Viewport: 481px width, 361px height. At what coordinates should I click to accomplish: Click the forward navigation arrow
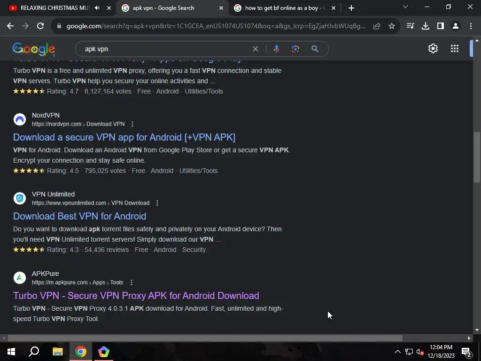coord(25,26)
